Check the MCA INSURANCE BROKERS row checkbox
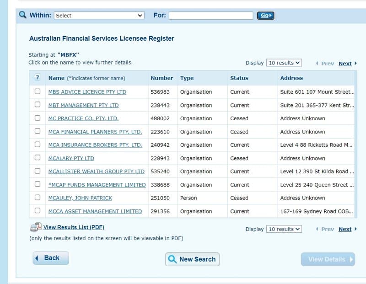This screenshot has width=366, height=284. point(38,145)
